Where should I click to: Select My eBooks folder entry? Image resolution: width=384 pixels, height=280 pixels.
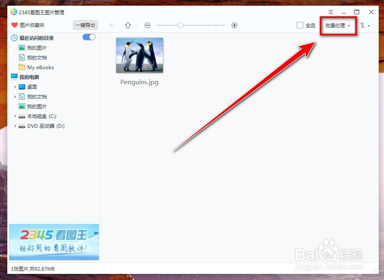point(40,68)
